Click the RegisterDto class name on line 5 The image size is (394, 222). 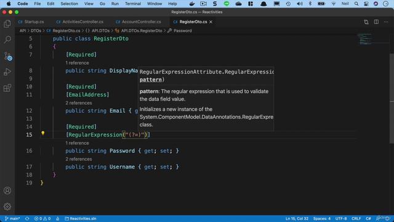(x=111, y=39)
